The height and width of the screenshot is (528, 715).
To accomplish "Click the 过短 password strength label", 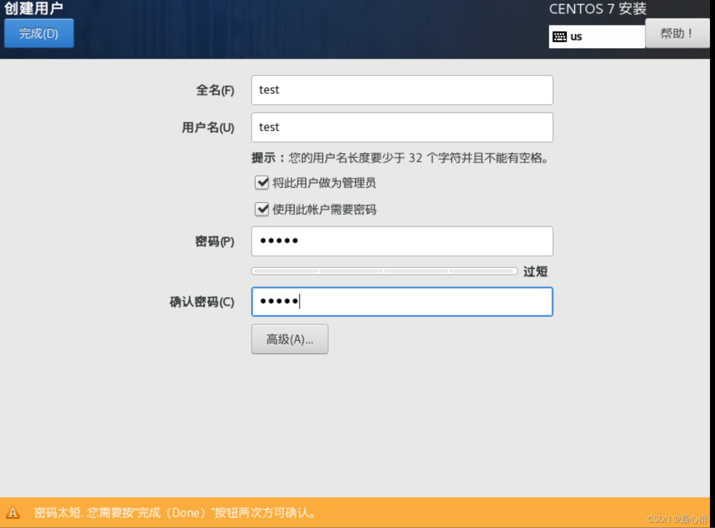I will (535, 272).
